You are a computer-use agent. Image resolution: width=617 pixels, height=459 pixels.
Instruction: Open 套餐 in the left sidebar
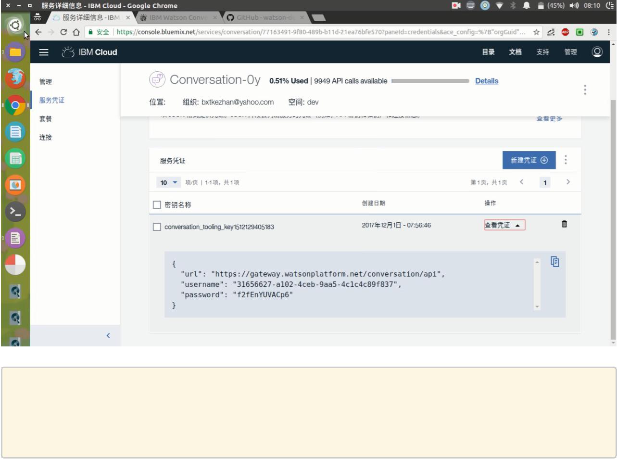46,119
